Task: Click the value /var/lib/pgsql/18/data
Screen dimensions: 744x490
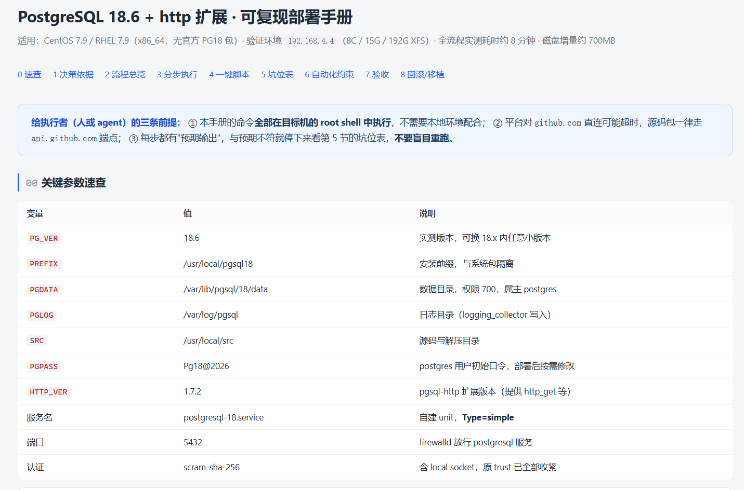Action: tap(226, 289)
